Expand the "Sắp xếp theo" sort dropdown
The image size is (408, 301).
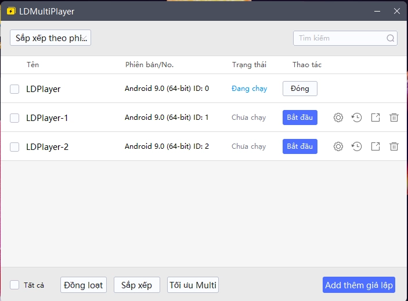pos(50,38)
